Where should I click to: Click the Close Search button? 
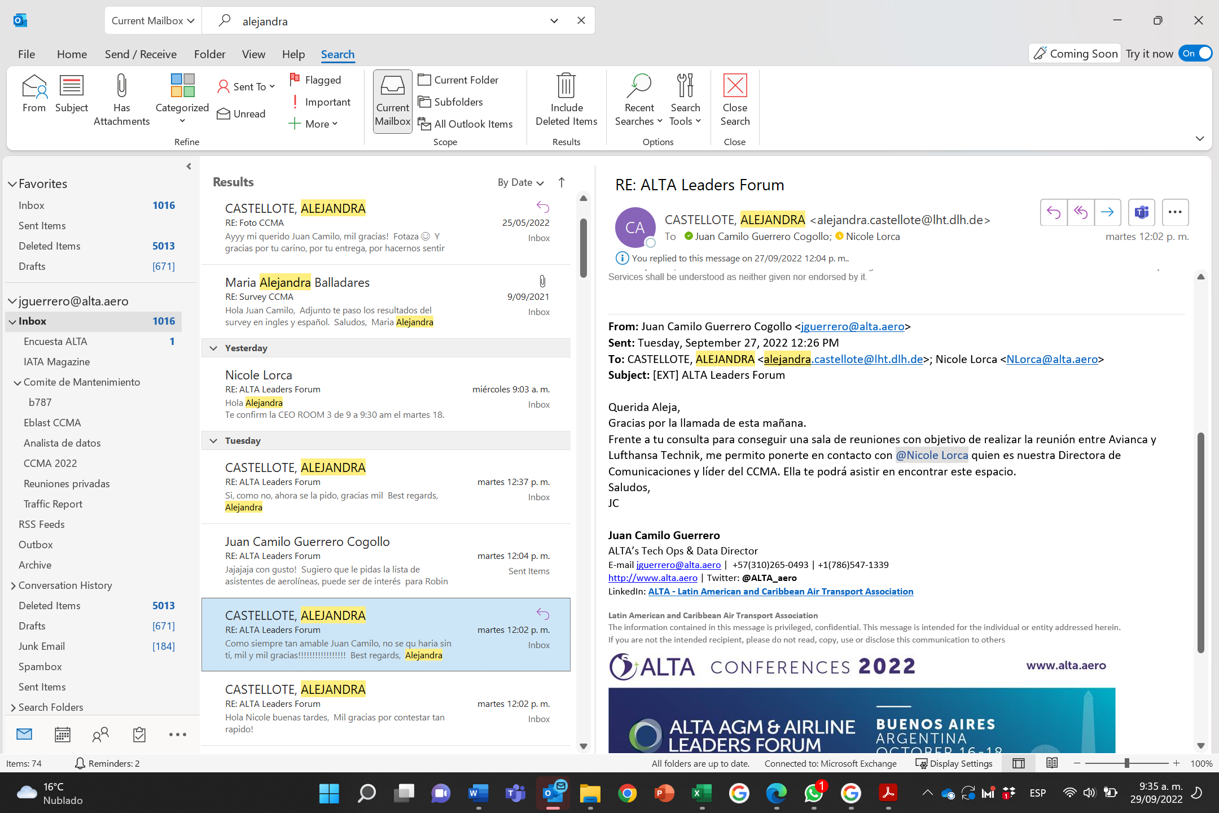pos(735,100)
